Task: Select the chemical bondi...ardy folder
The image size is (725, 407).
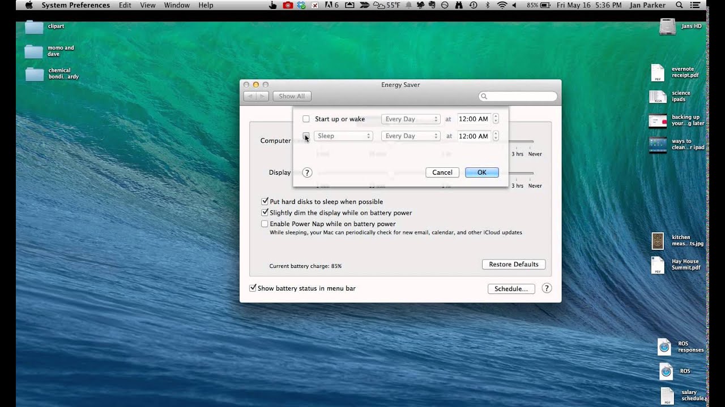Action: [x=35, y=73]
